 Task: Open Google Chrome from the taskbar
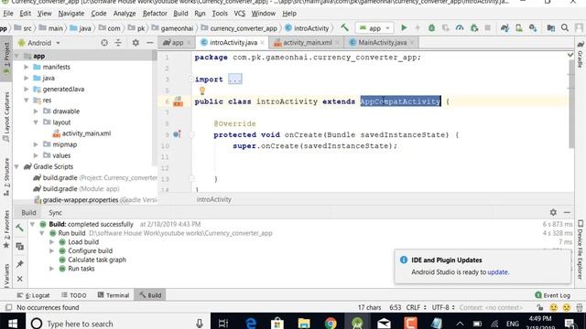pyautogui.click(x=331, y=323)
